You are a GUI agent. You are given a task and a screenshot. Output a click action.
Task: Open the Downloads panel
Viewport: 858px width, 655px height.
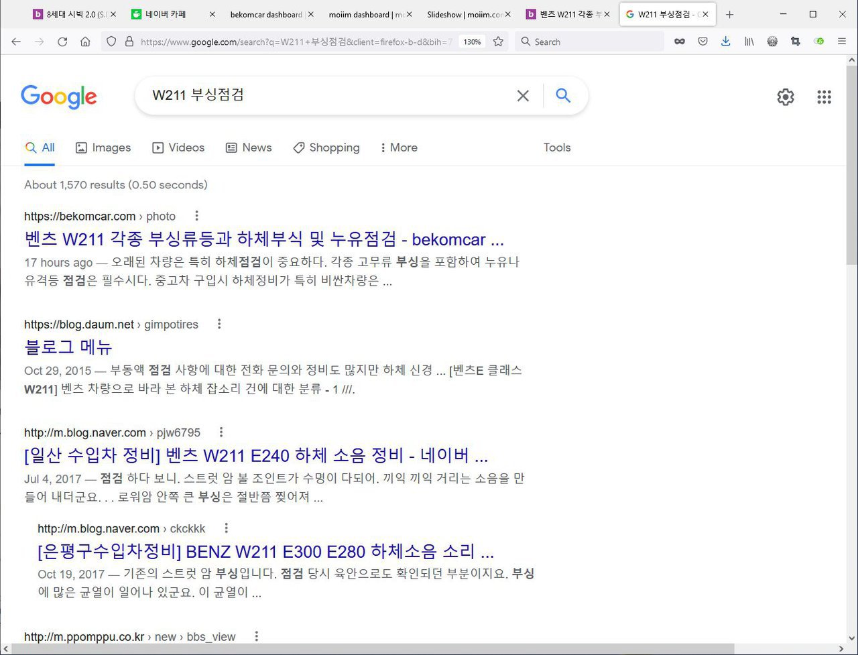click(x=726, y=42)
